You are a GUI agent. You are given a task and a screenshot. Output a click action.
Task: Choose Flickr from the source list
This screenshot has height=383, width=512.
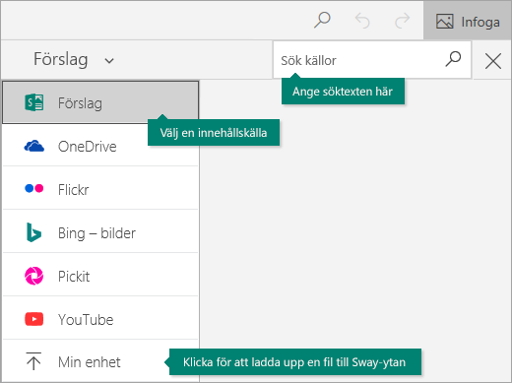(x=100, y=189)
